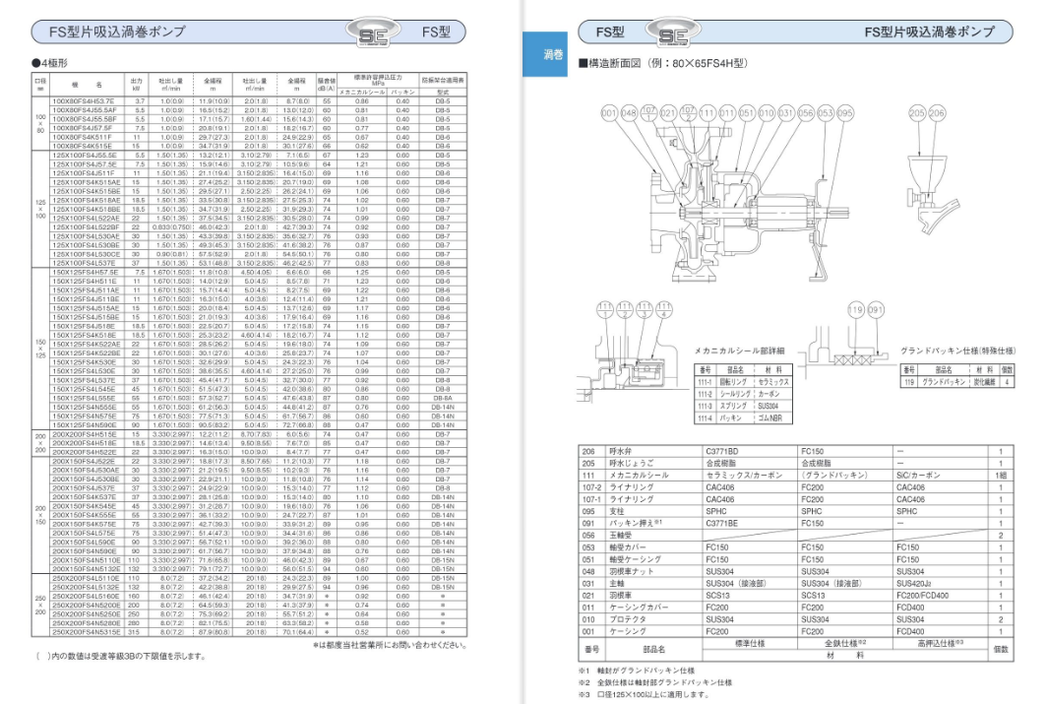Viewport: 1046px width, 704px height.
Task: Click callout balloon 051 on the section drawing
Action: (x=747, y=113)
